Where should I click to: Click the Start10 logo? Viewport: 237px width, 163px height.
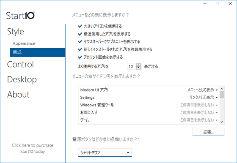click(x=20, y=16)
